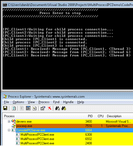Image resolution: width=133 pixels, height=146 pixels.
Task: Expand the devenv.exe tree node
Action: pyautogui.click(x=9, y=121)
